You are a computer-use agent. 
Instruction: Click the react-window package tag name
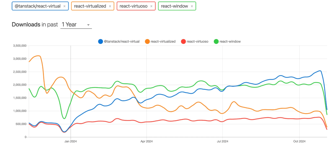click(x=174, y=6)
